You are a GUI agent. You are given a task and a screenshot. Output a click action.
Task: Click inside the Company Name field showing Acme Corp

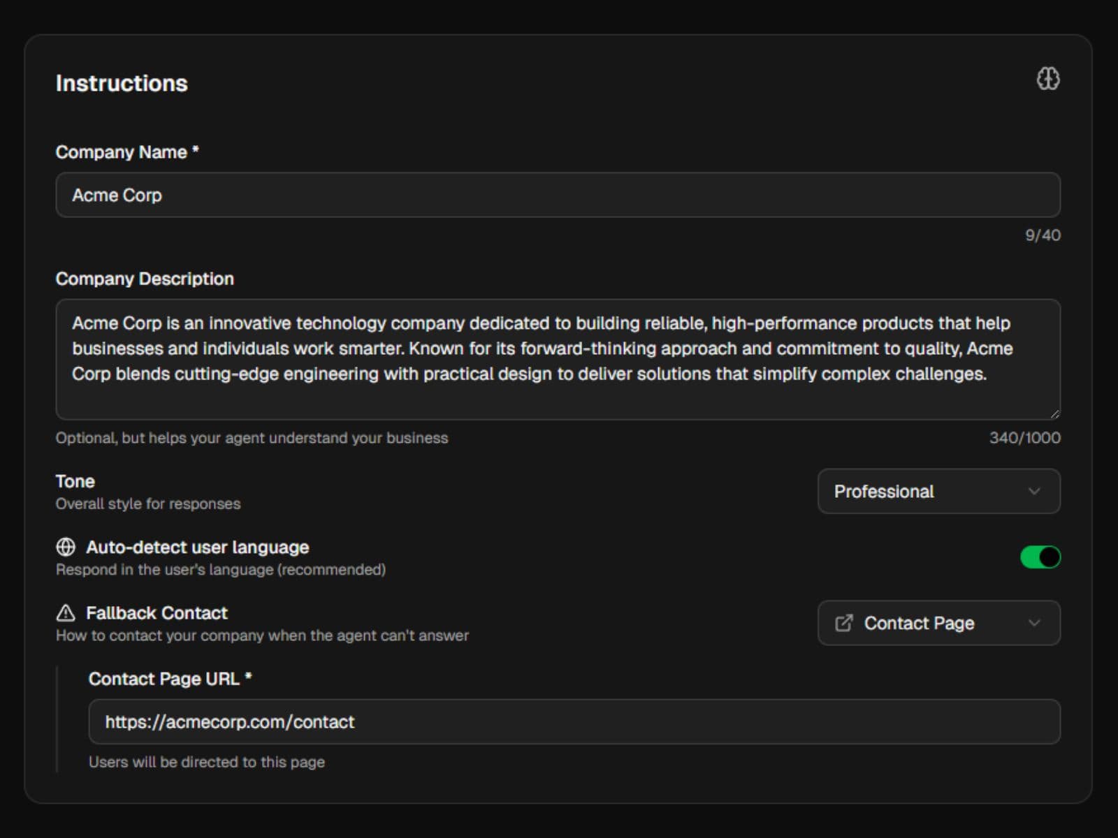pyautogui.click(x=558, y=195)
